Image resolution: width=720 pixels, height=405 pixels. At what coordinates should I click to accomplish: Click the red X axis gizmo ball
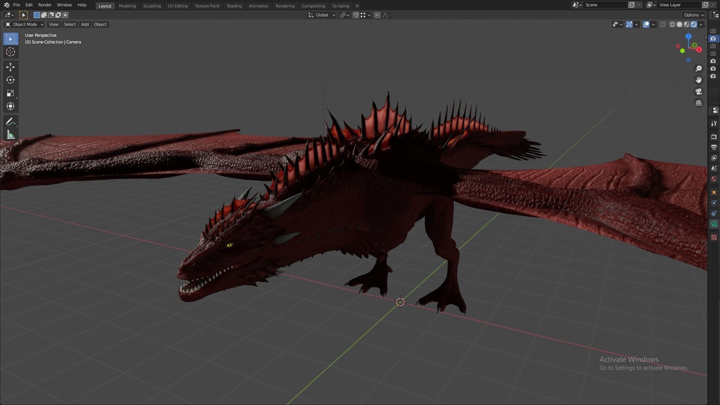699,50
